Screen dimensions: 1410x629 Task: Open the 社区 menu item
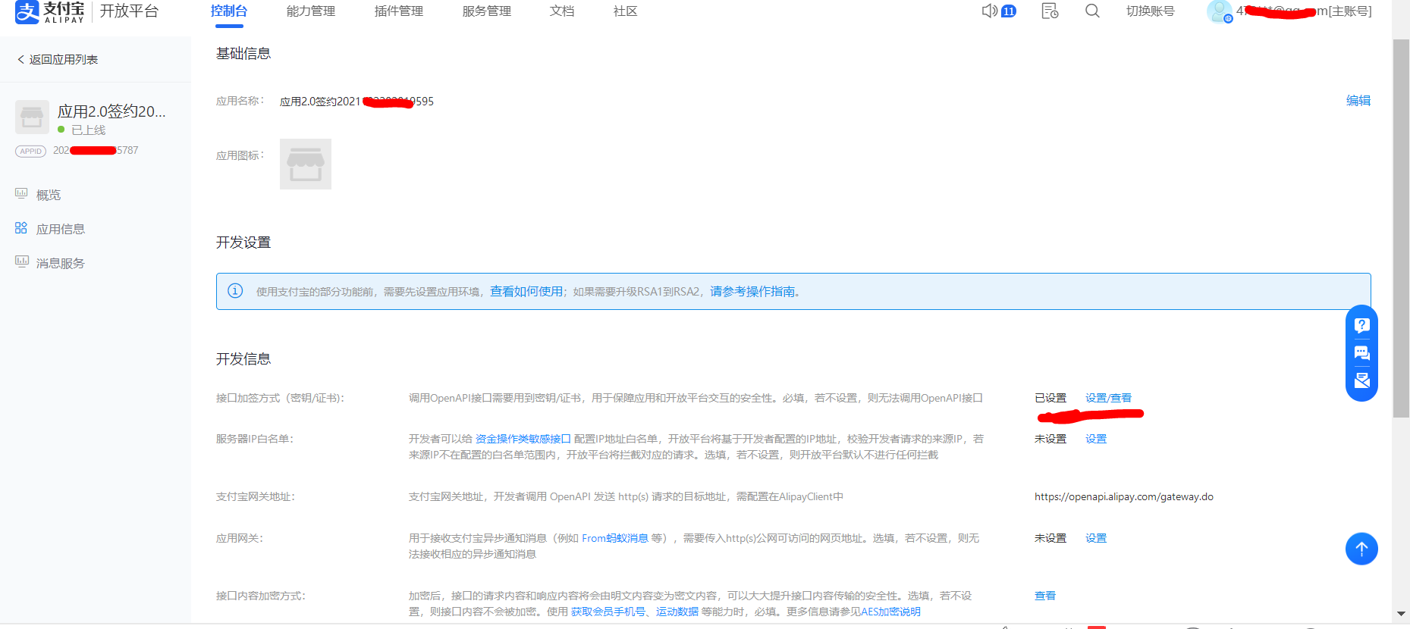click(626, 11)
